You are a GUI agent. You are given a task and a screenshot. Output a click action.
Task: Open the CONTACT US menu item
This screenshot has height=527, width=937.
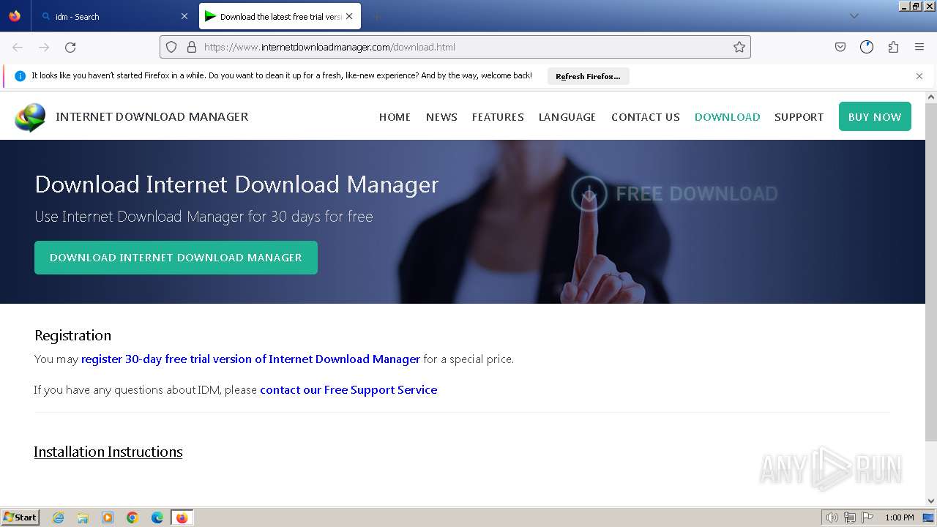[x=646, y=117]
